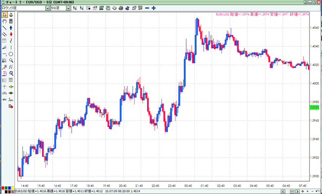
Task: Click the 00:40 time axis label
Action: [188, 186]
